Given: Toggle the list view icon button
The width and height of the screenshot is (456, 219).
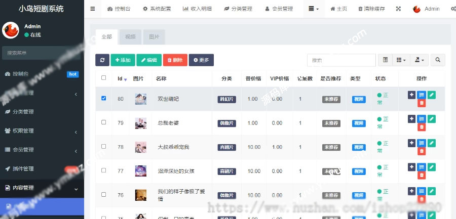Looking at the screenshot, I should (386, 60).
